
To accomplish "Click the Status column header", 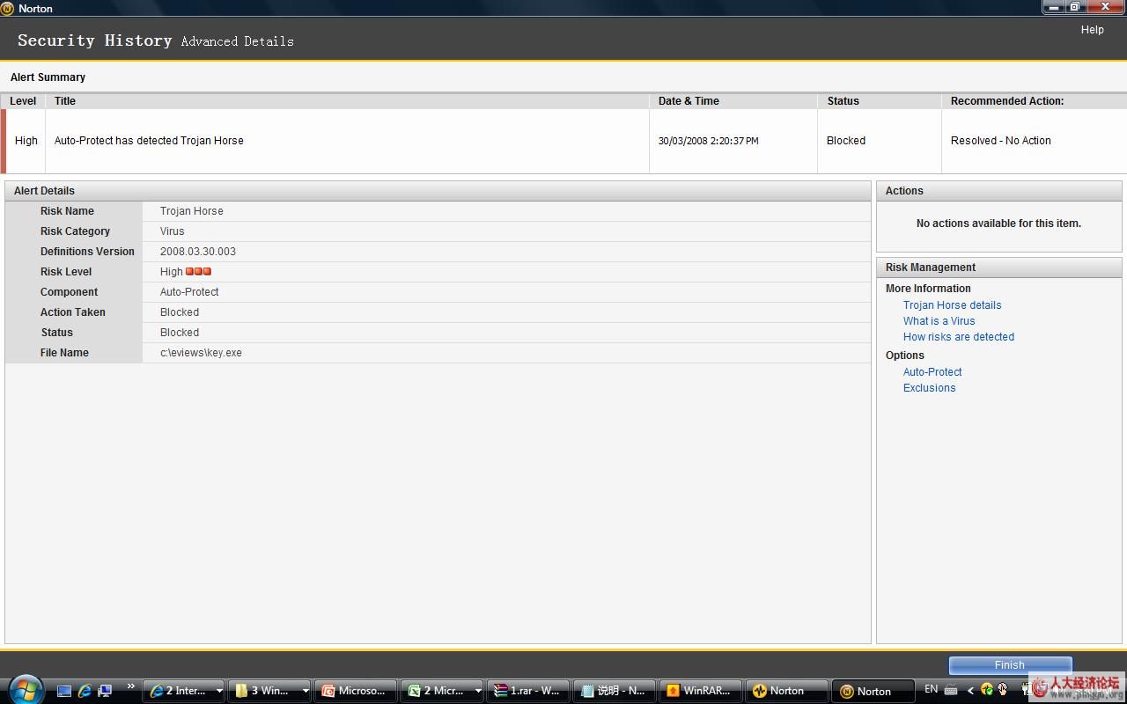I will tap(880, 101).
